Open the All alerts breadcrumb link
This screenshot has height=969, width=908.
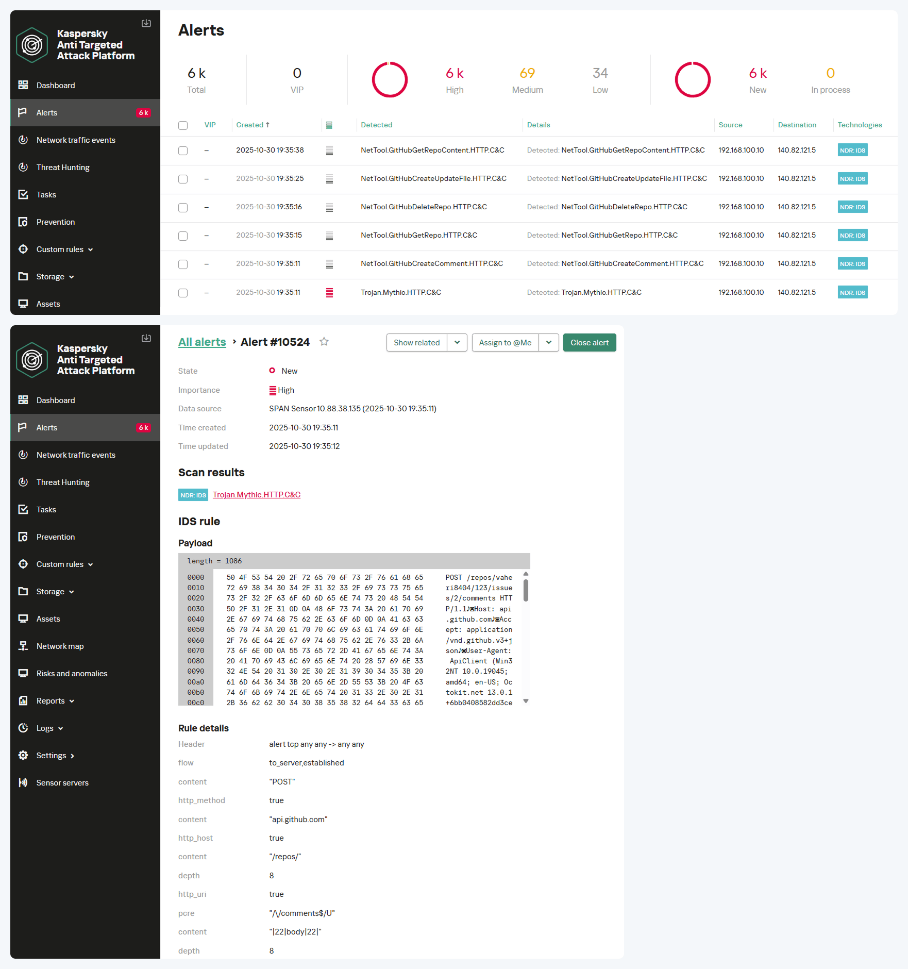[x=202, y=342]
